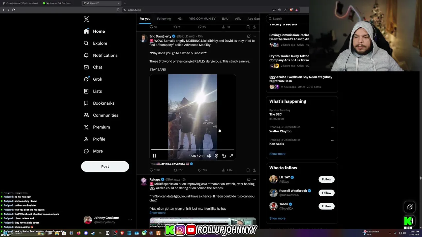View analytics for 1.9M views
This screenshot has width=422, height=237.
click(227, 170)
